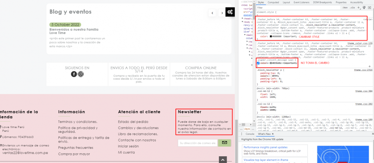Open Compra por mayor footer link
The height and width of the screenshot is (163, 374).
point(74,154)
